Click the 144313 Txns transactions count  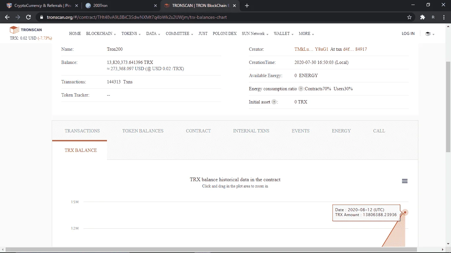tap(120, 82)
